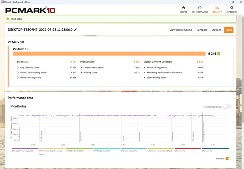This screenshot has height=169, width=244.
Task: Click the orange Close button
Action: (229, 30)
